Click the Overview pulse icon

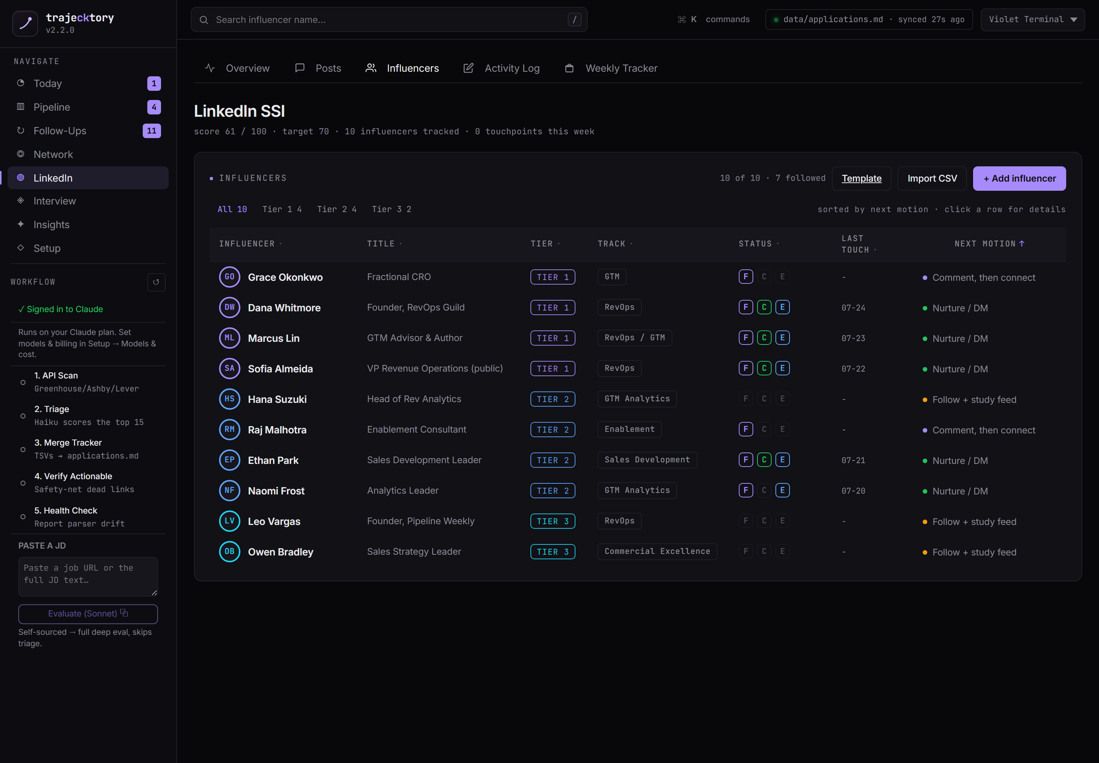[x=210, y=68]
